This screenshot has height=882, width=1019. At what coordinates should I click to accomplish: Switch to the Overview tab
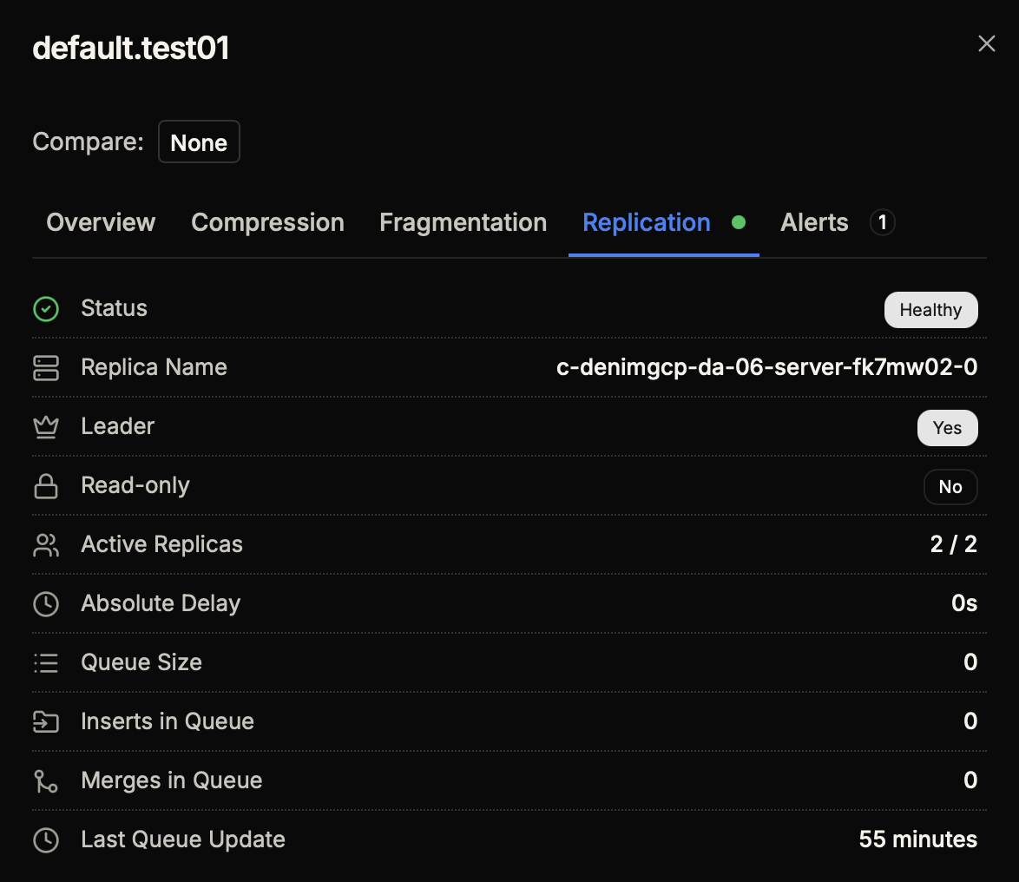(101, 223)
